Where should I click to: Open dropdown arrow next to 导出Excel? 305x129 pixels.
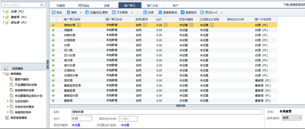pos(222,13)
